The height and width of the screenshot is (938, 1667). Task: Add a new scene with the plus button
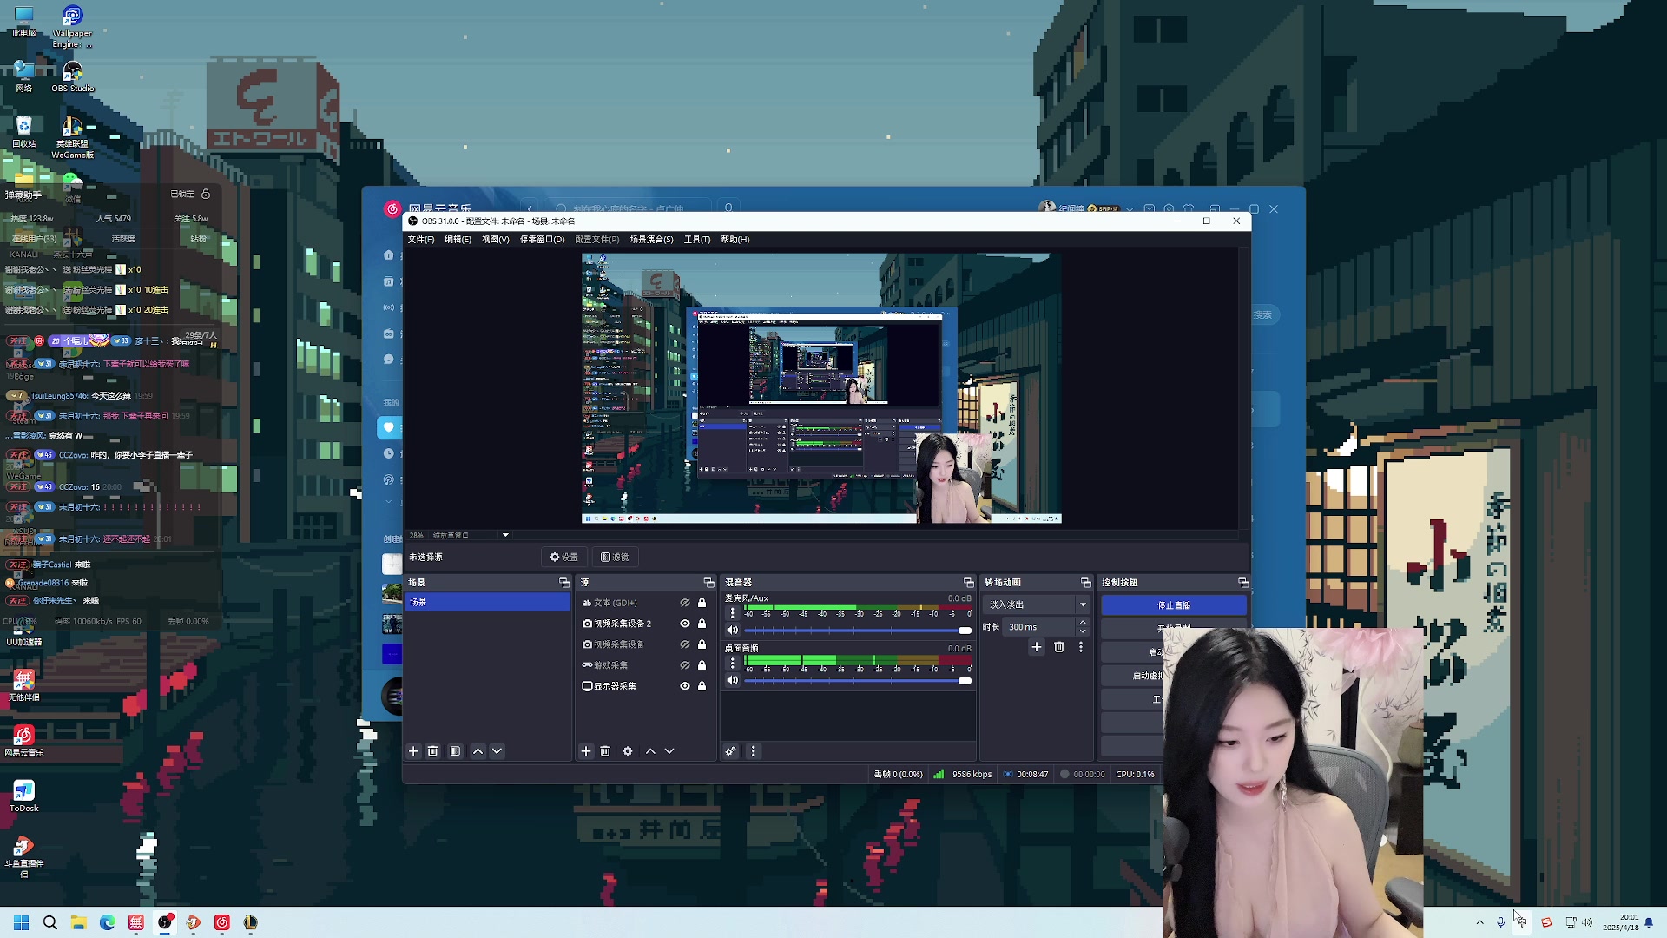click(413, 751)
